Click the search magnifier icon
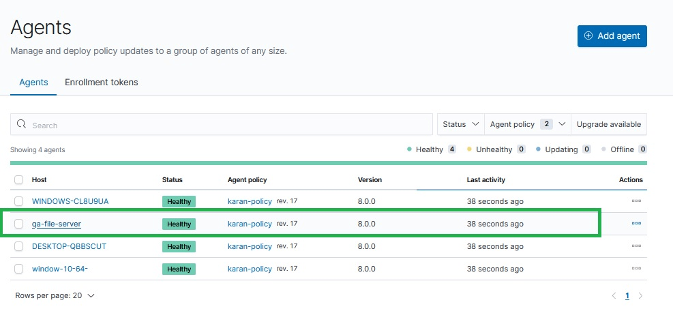This screenshot has width=673, height=309. tap(21, 124)
